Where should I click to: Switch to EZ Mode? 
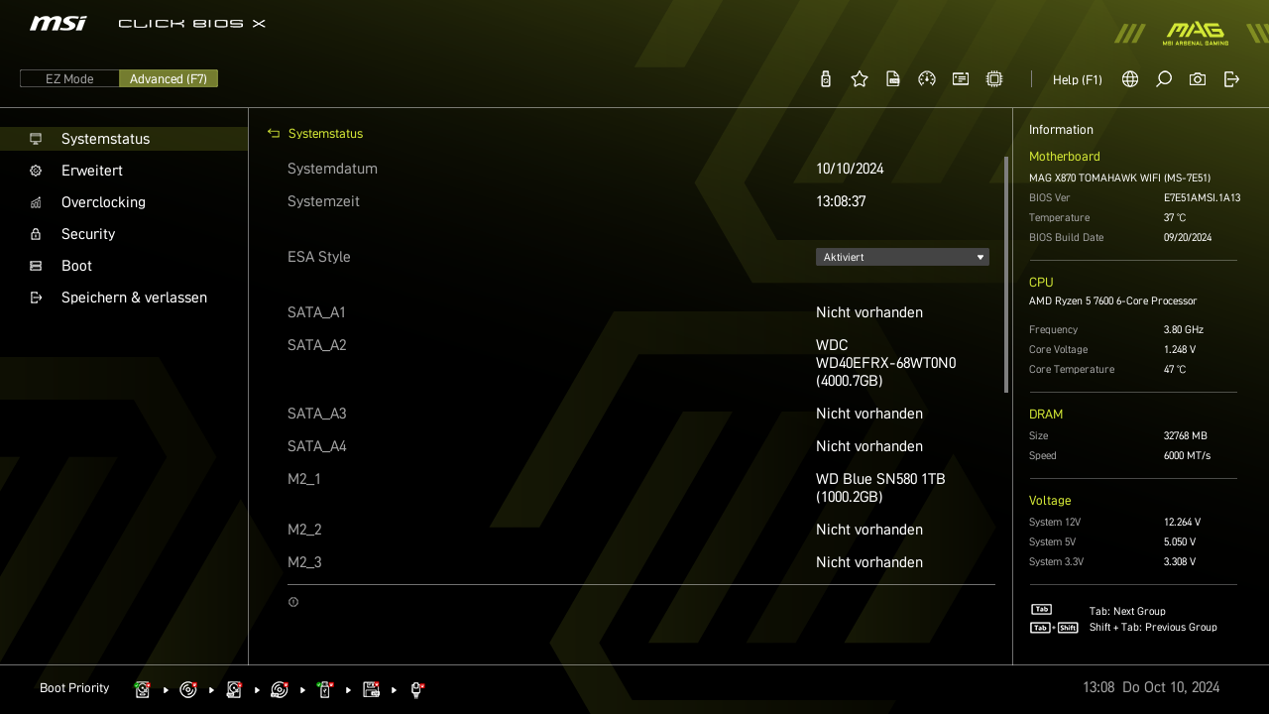(69, 79)
